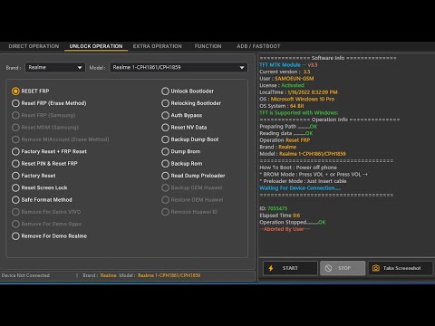Open the FUNCTION tab
This screenshot has height=326, width=435.
coord(208,46)
